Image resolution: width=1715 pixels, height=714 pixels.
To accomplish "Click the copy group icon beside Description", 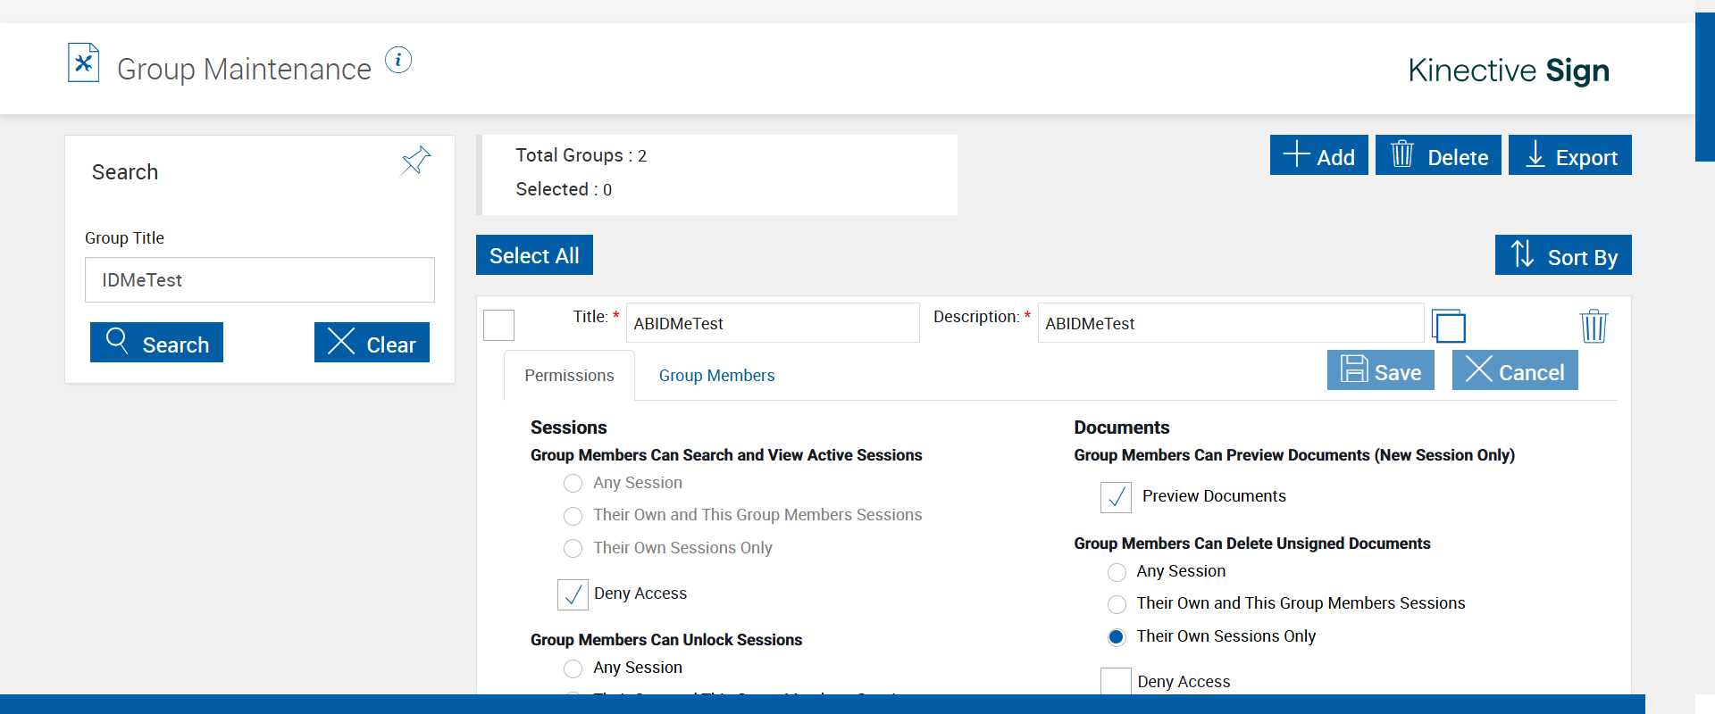I will [1449, 326].
